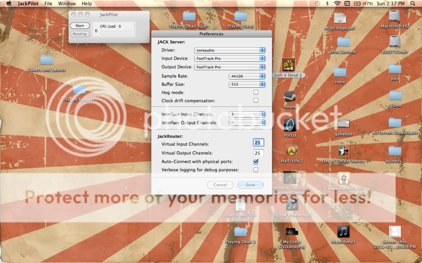Toggle Clock drift compensation checkbox
This screenshot has height=263, width=422.
(x=256, y=100)
